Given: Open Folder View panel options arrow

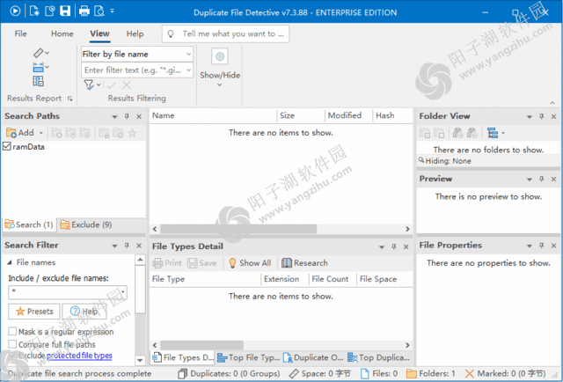Looking at the screenshot, I should 530,117.
